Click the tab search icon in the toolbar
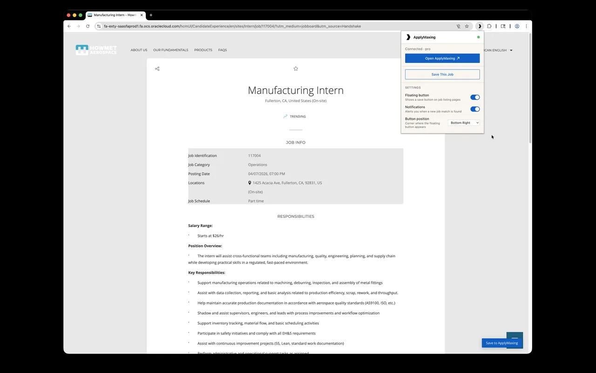The width and height of the screenshot is (596, 373). [503, 26]
